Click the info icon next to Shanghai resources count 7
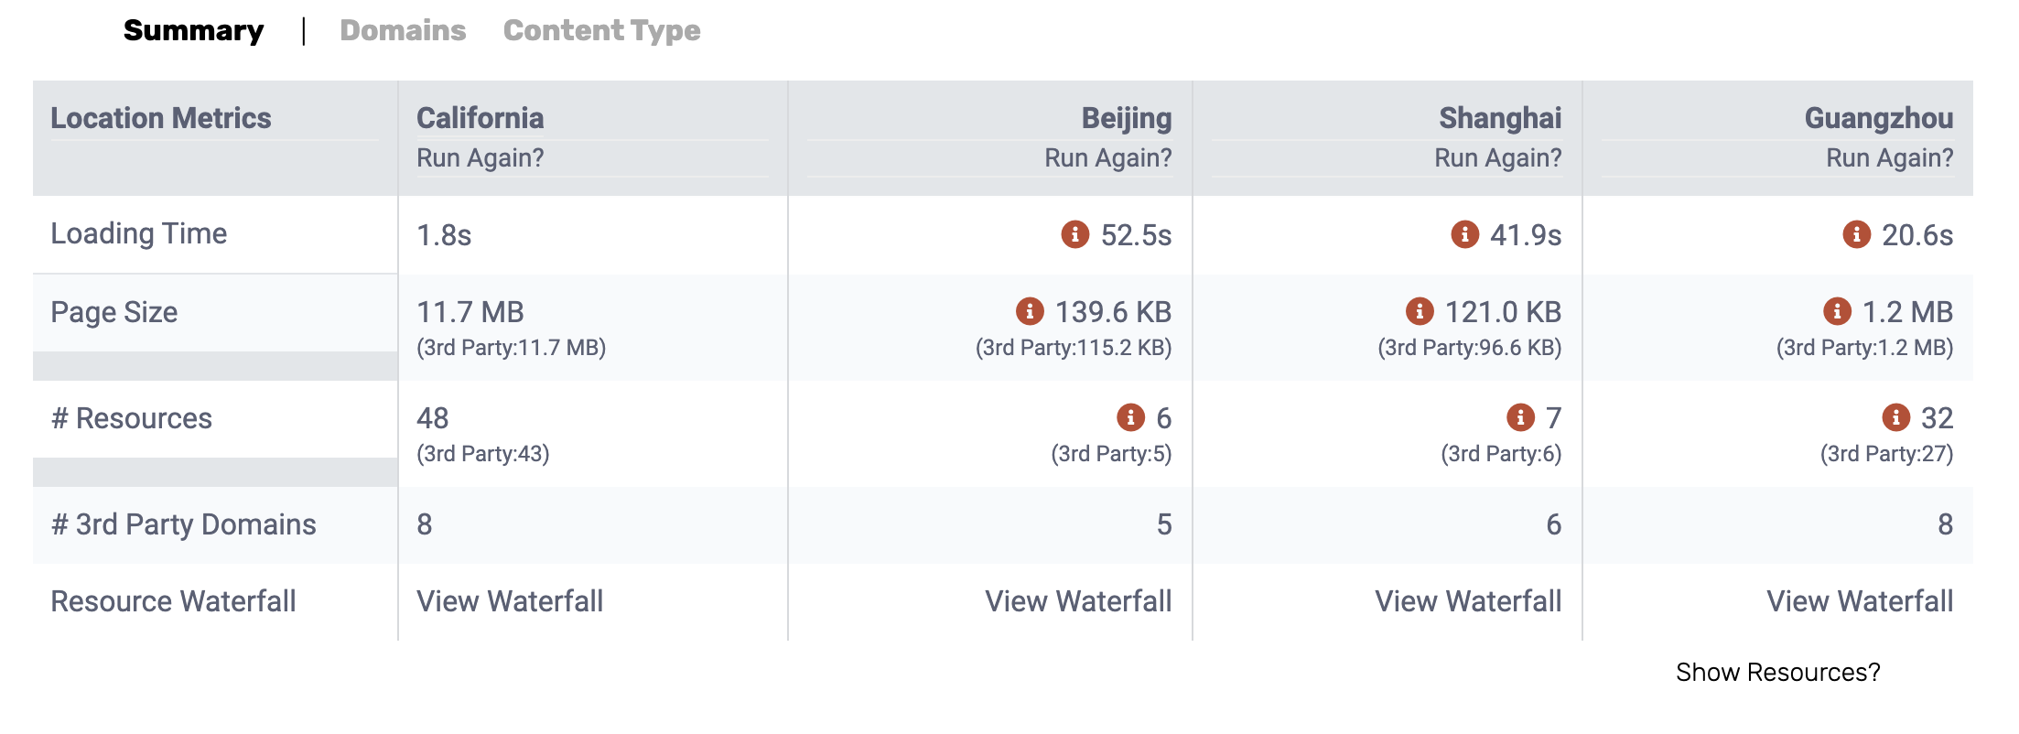This screenshot has height=734, width=2019. pos(1520,417)
